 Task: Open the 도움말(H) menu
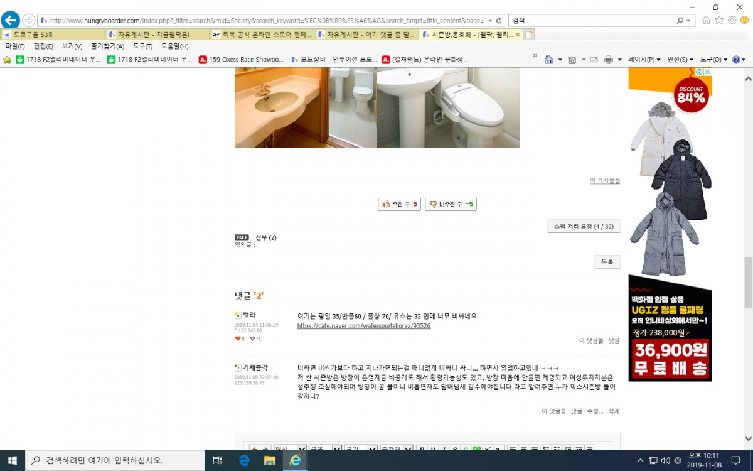(175, 46)
